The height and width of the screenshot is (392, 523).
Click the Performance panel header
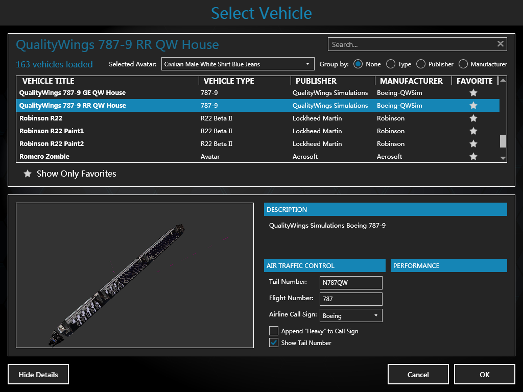click(449, 265)
